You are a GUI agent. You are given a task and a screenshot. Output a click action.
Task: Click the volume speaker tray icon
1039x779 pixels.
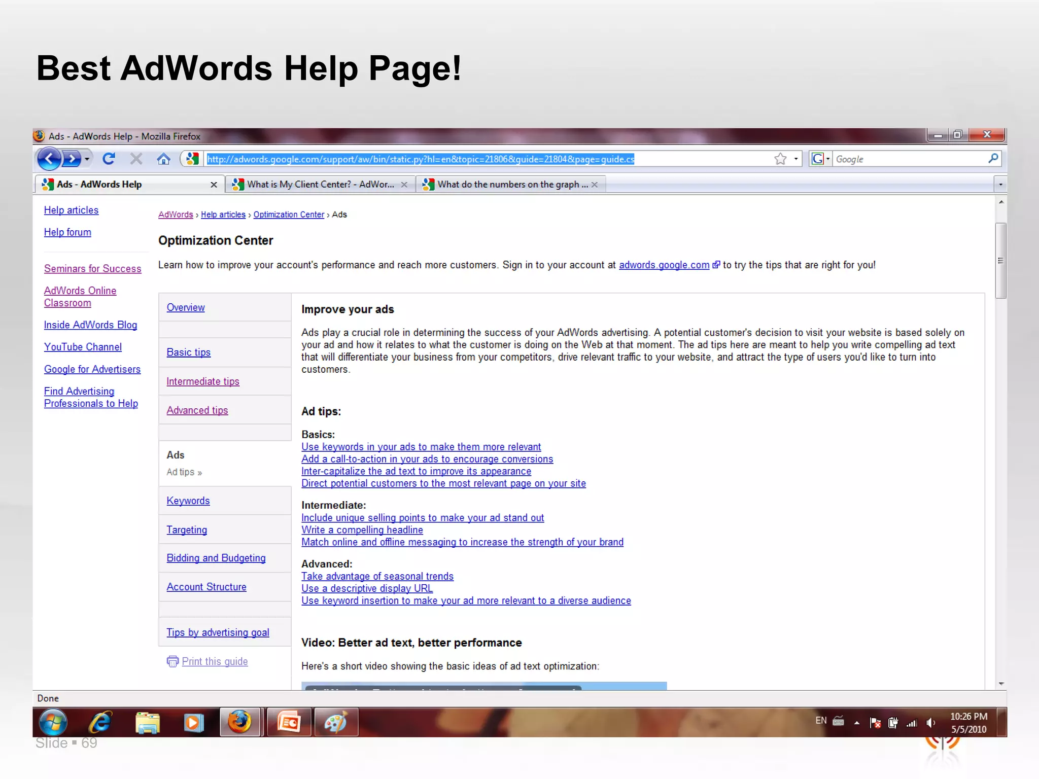pos(930,723)
